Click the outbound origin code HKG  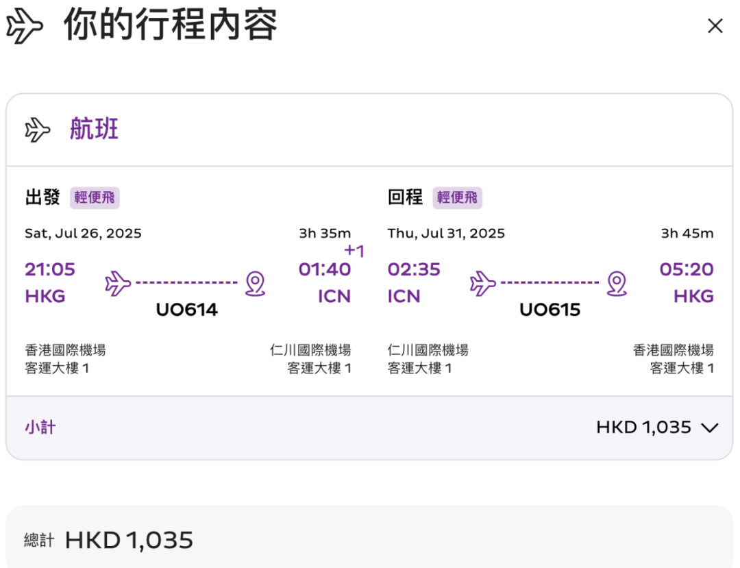[x=45, y=296]
